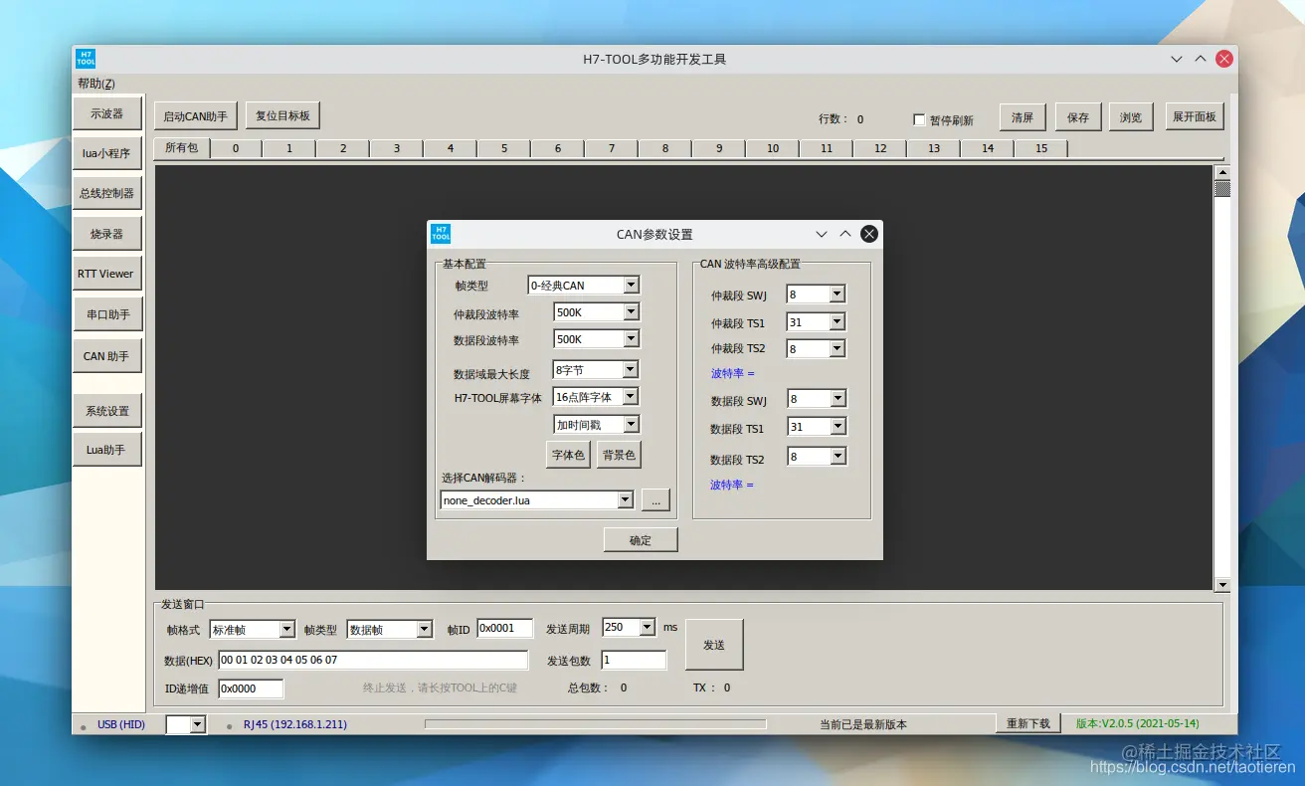Choose a background color with 背景色
This screenshot has height=786, width=1305.
pos(619,455)
